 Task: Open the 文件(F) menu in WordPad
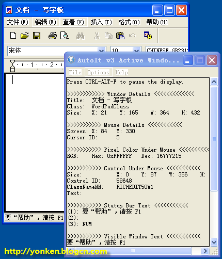[x=18, y=22]
